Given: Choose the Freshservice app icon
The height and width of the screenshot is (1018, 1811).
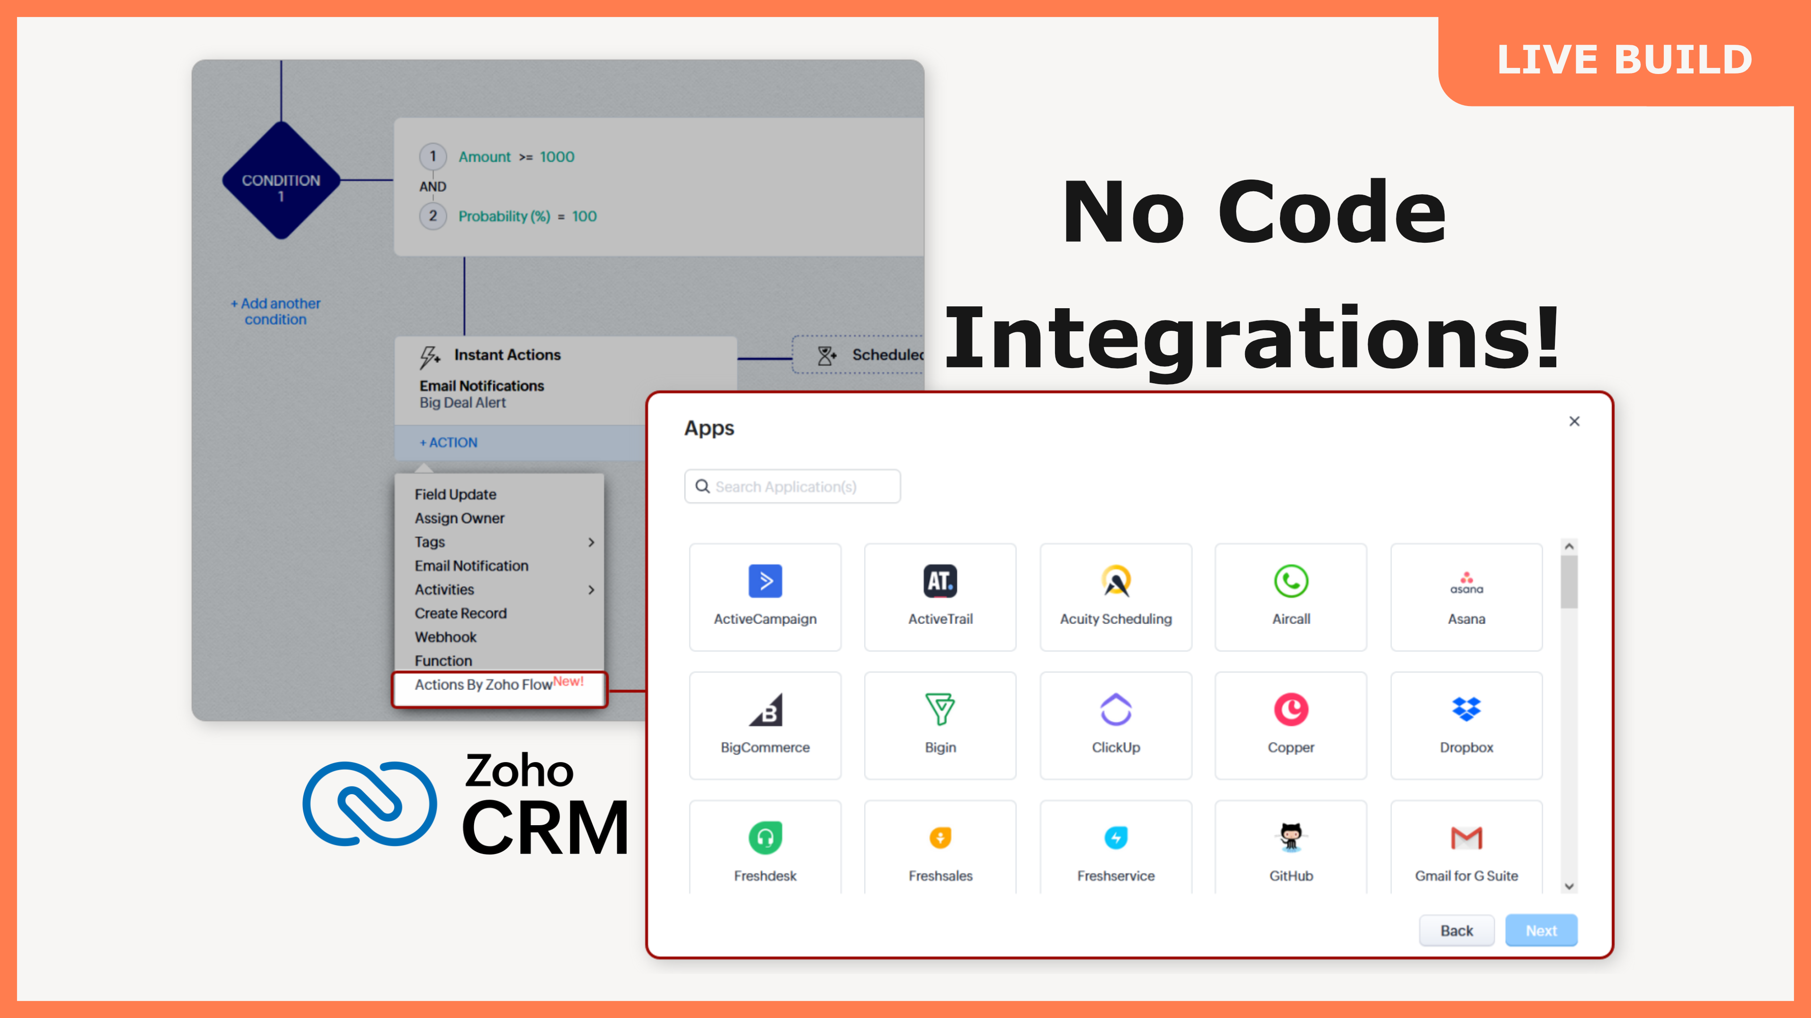Looking at the screenshot, I should pos(1116,837).
